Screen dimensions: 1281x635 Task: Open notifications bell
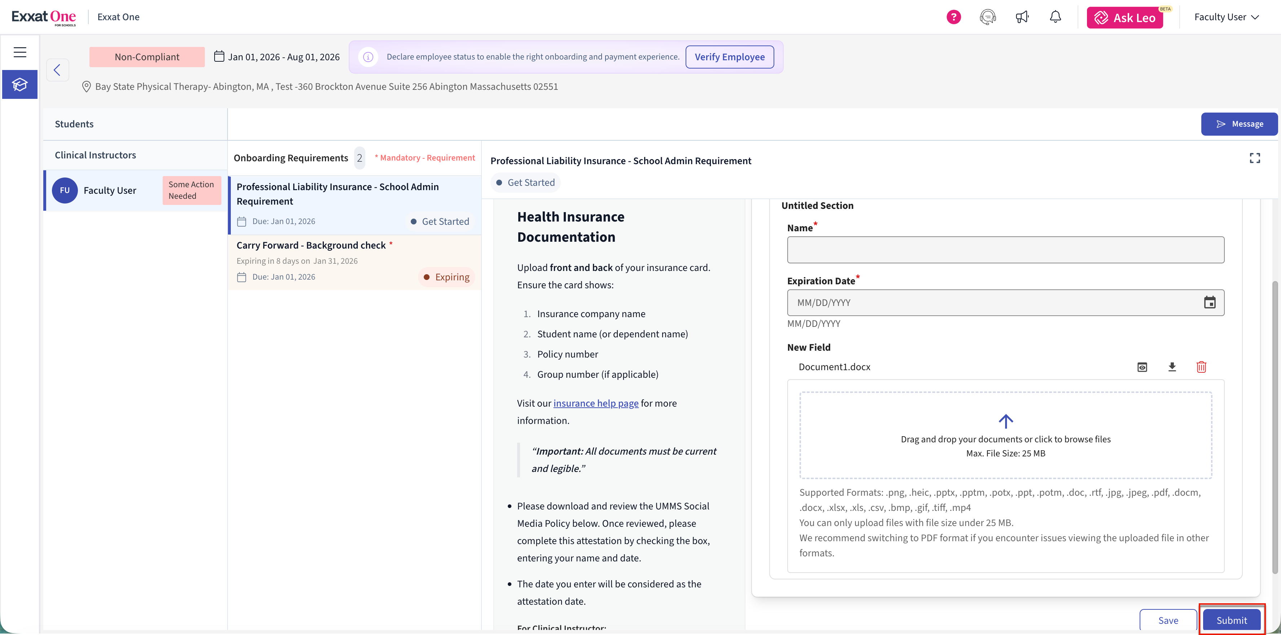[x=1055, y=17]
